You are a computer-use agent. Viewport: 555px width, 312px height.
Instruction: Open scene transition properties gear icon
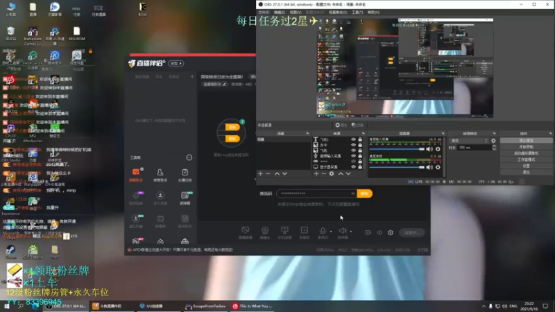493,141
